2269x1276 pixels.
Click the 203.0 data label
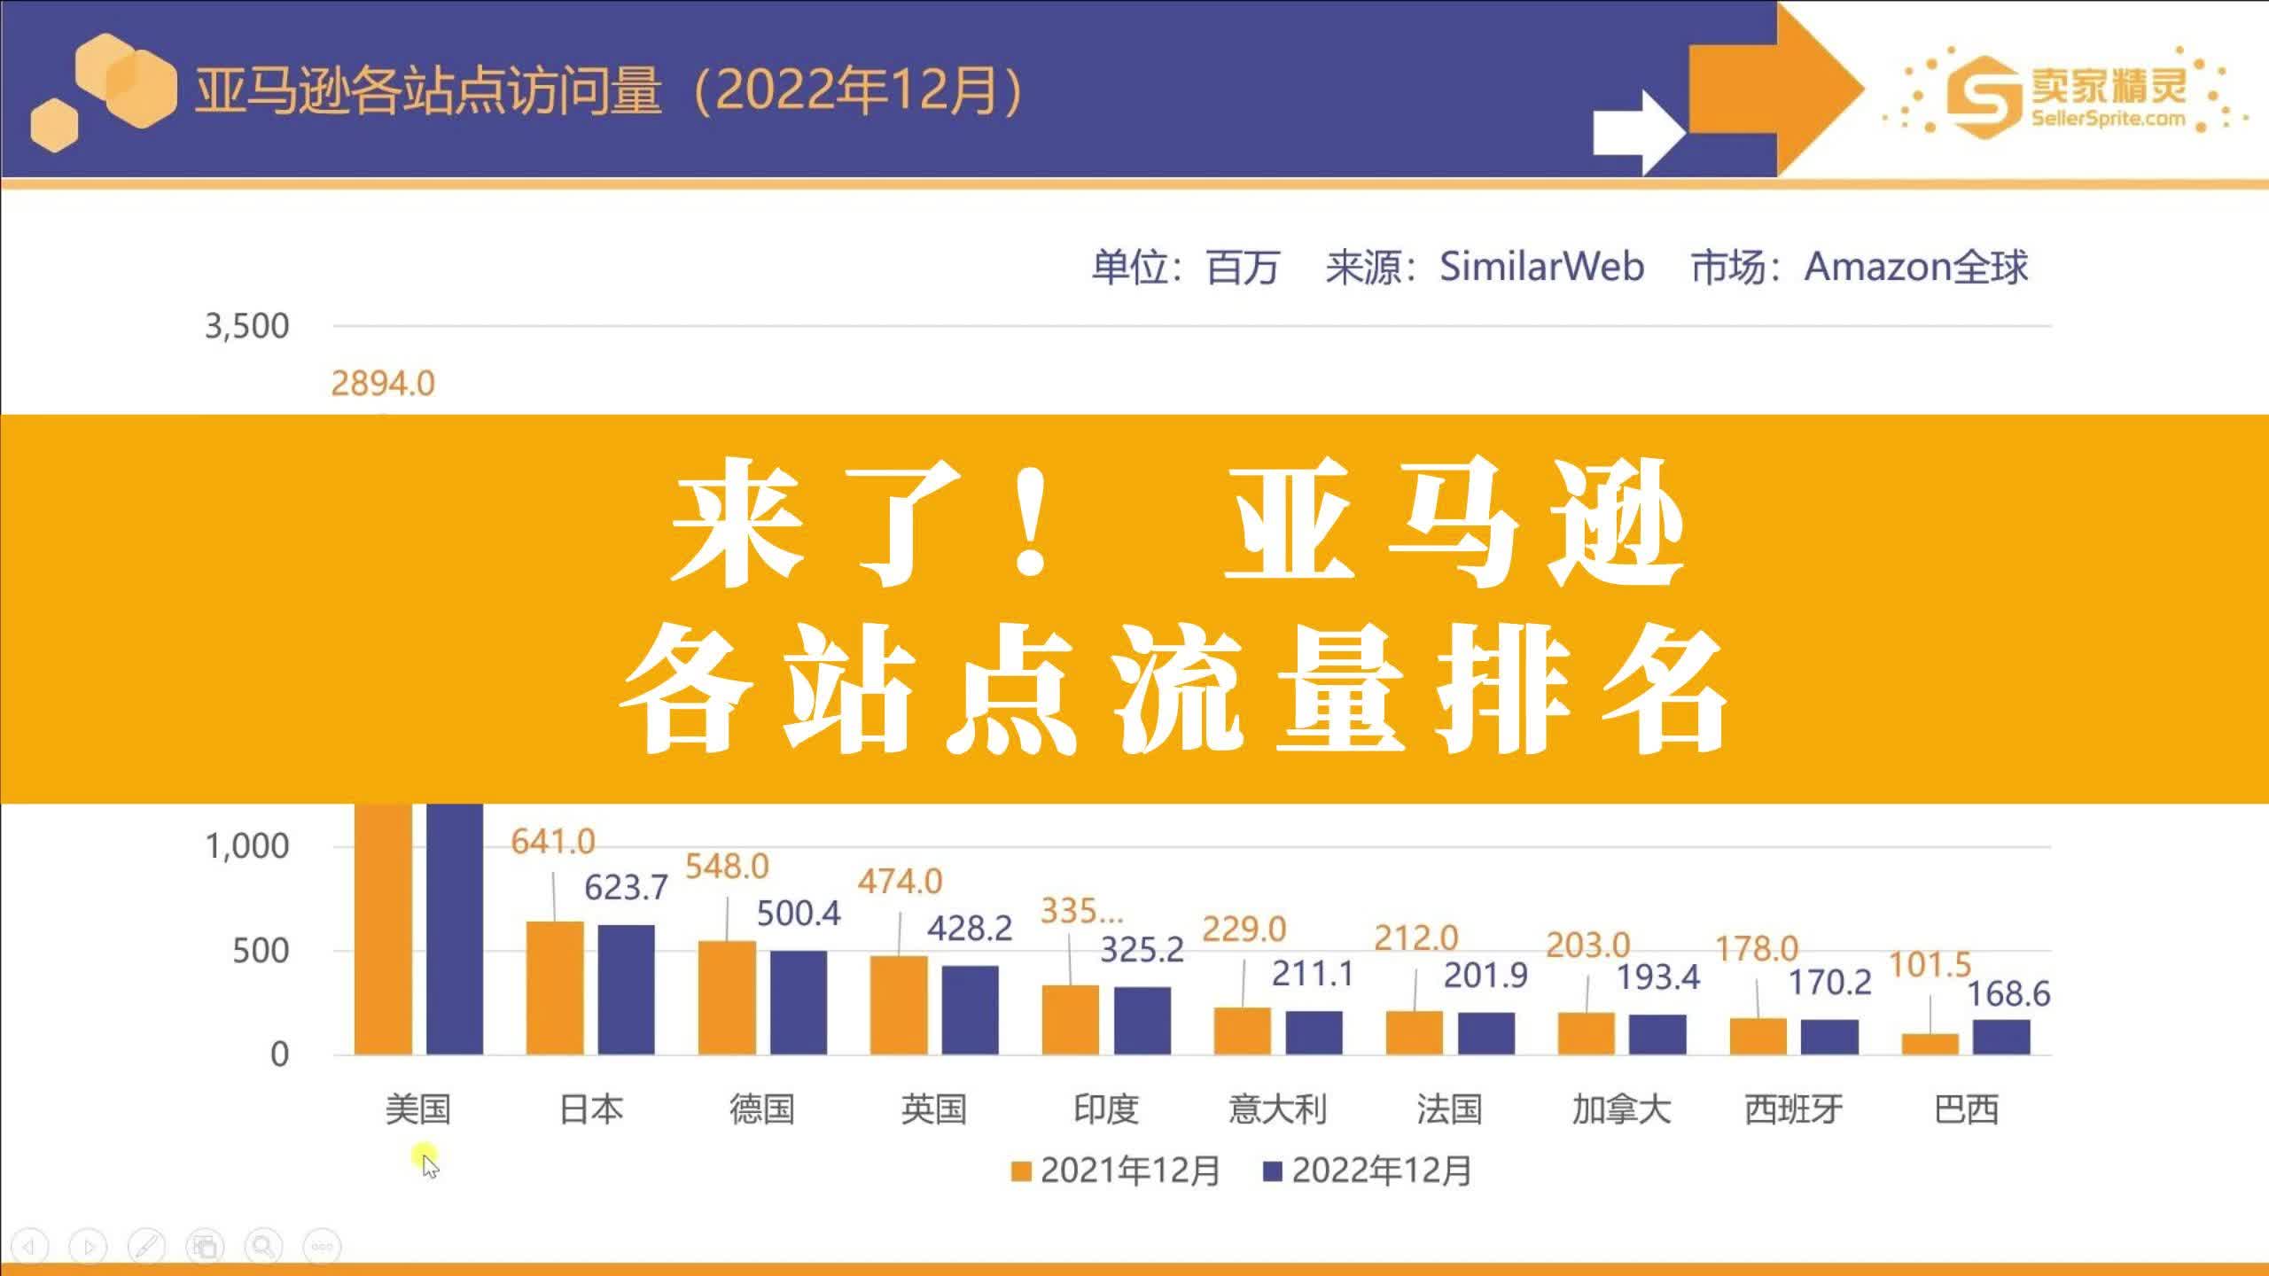[1588, 945]
